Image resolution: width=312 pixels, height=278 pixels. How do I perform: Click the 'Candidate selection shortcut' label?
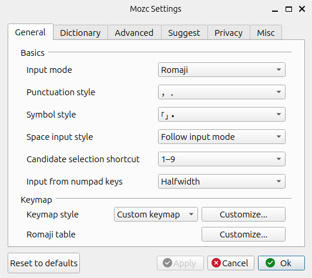pos(83,159)
